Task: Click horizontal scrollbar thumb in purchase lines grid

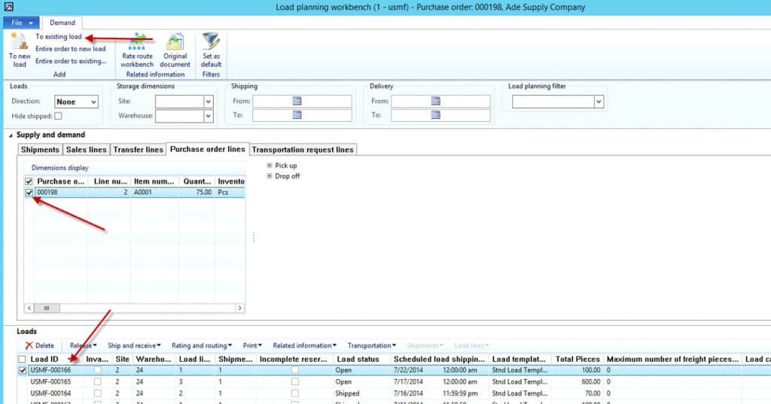Action: [47, 308]
